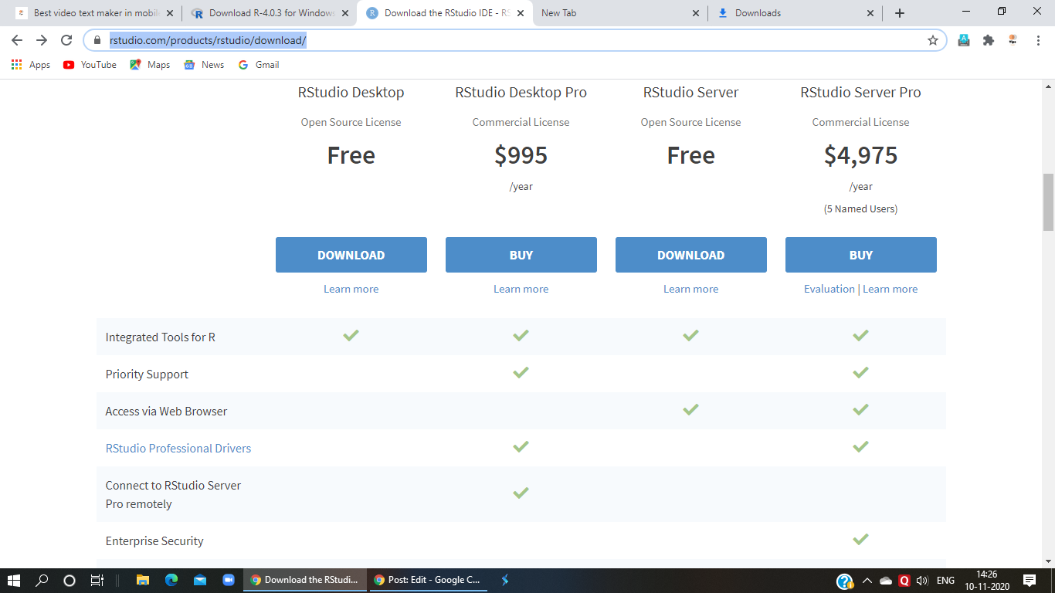The width and height of the screenshot is (1055, 593).
Task: Add a new tab with the plus button
Action: 900,13
